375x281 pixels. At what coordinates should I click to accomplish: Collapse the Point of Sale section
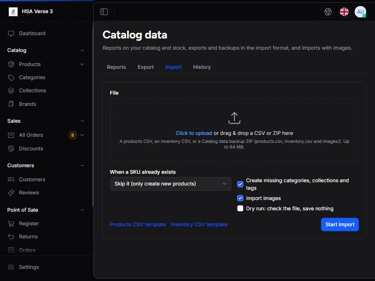[x=82, y=210]
